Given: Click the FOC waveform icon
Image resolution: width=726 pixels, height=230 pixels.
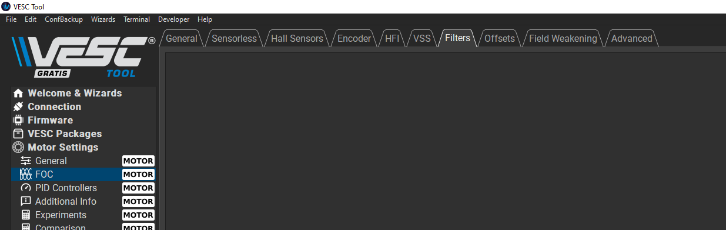Looking at the screenshot, I should pyautogui.click(x=25, y=175).
